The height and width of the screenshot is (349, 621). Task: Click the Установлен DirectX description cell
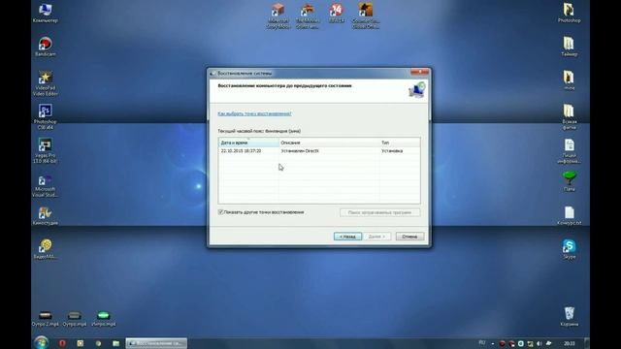coord(300,151)
